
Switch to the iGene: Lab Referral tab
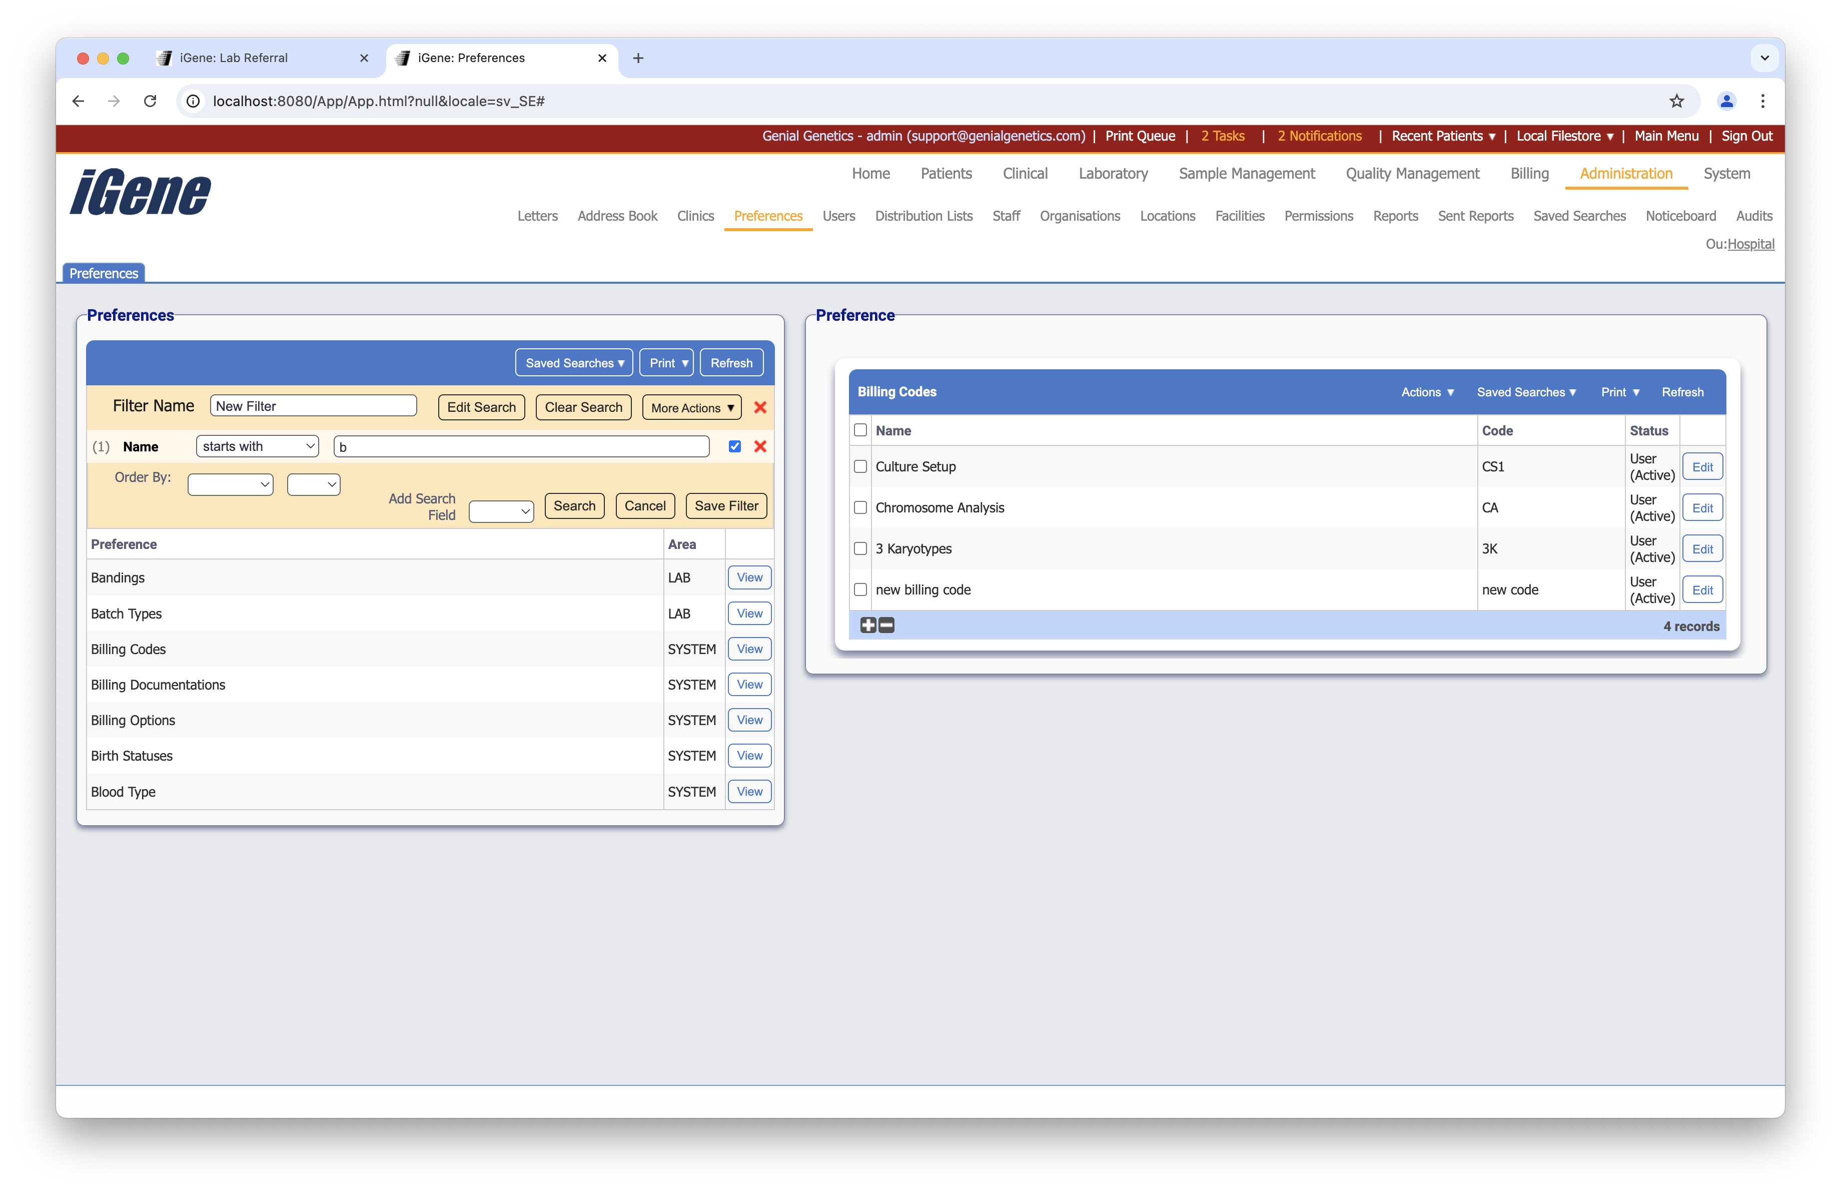(234, 58)
